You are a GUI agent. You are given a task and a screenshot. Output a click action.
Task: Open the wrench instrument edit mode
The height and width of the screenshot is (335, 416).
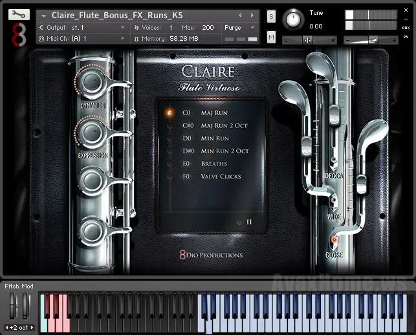19,15
